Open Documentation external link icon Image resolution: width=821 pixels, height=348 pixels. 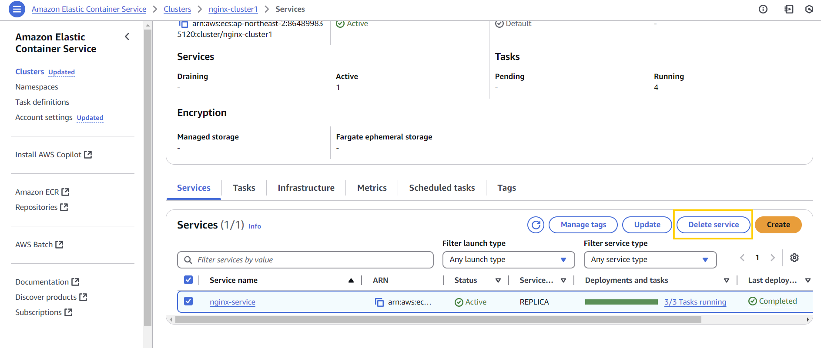(75, 282)
